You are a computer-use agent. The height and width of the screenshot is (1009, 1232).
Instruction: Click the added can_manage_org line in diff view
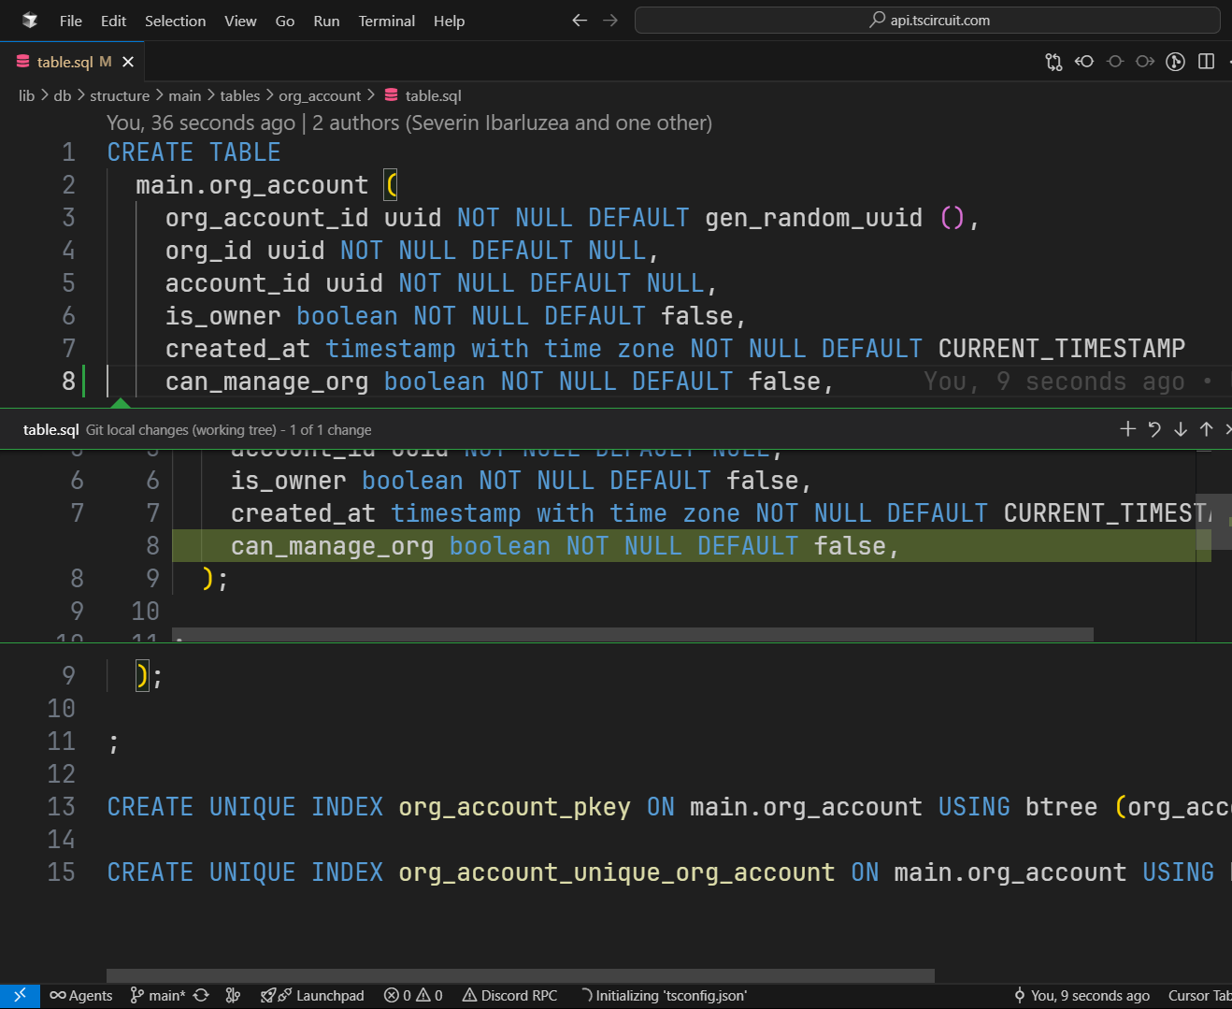[692, 546]
